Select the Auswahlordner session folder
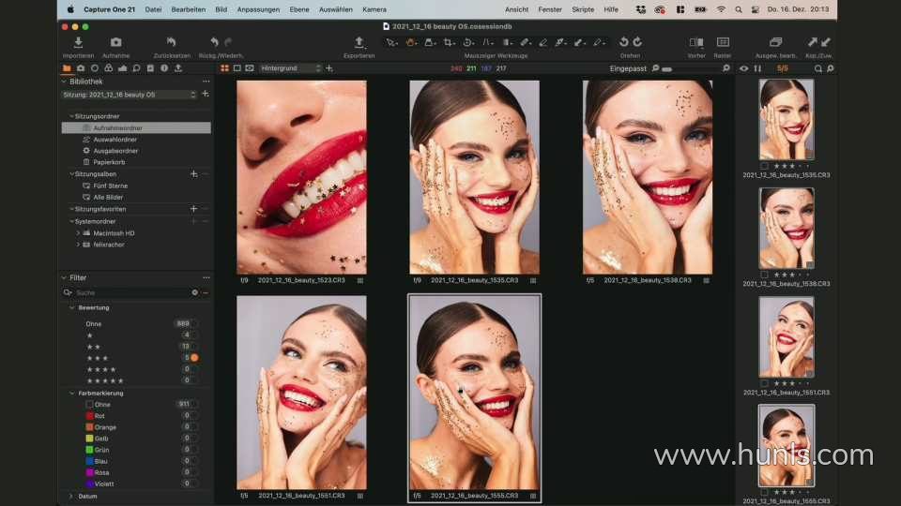Viewport: 901px width, 506px height. click(x=115, y=139)
